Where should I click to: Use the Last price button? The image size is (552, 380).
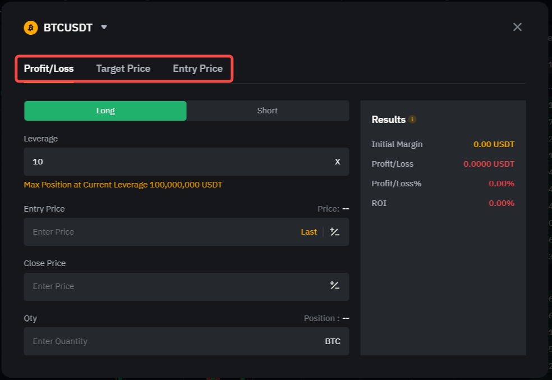coord(309,232)
